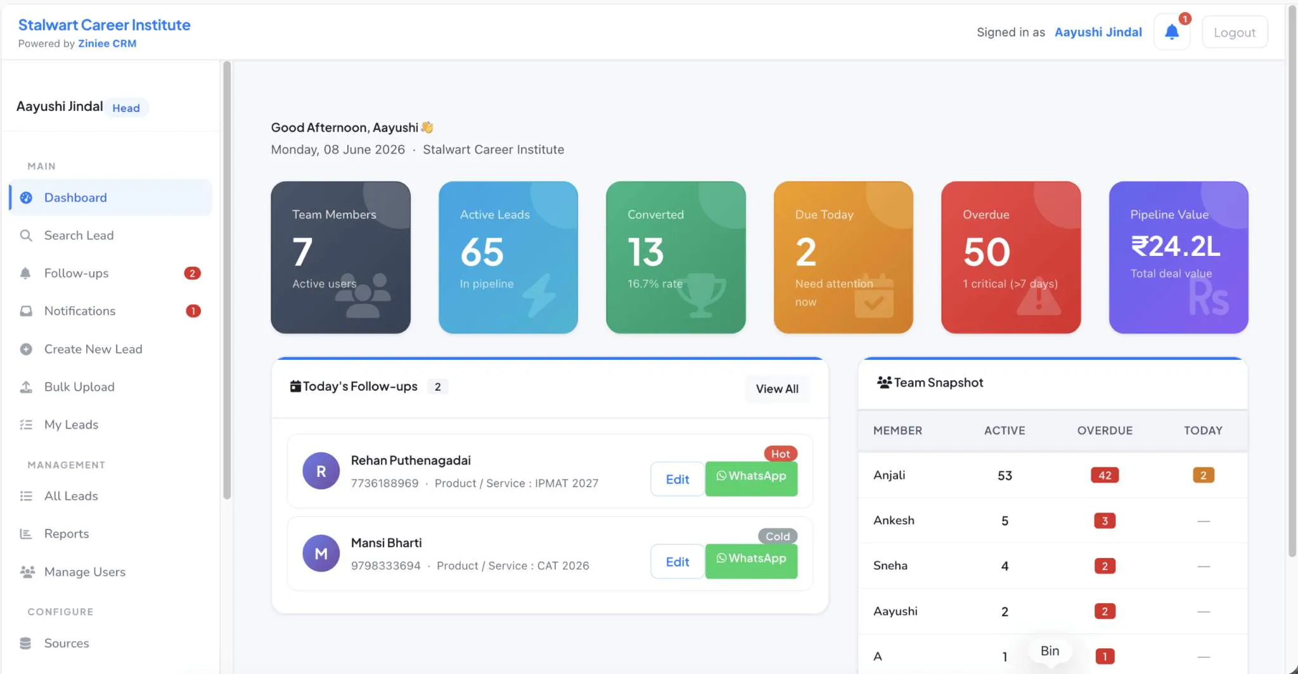Image resolution: width=1298 pixels, height=674 pixels.
Task: Select the Sneha row name
Action: coord(890,566)
